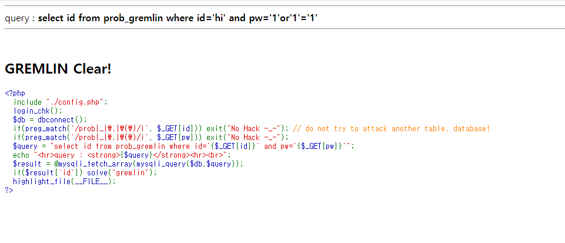Viewport: 565px width, 243px height.
Task: Click the orange 'do not try to attack' comment
Action: (392, 128)
